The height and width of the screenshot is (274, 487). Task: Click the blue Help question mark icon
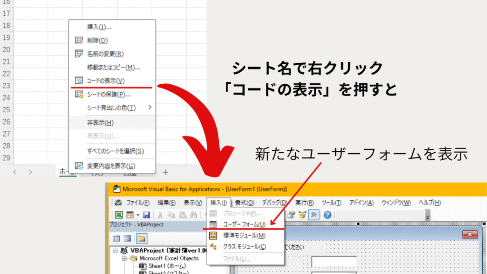tap(327, 215)
